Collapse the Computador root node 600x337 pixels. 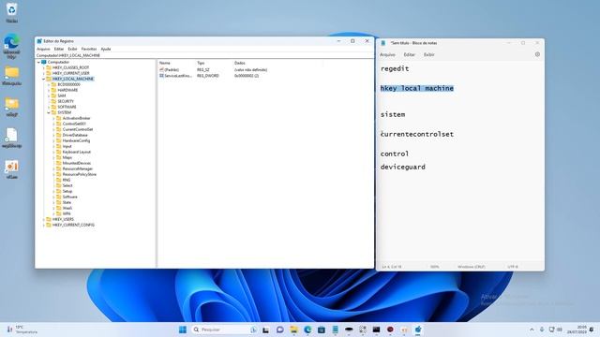pyautogui.click(x=38, y=62)
